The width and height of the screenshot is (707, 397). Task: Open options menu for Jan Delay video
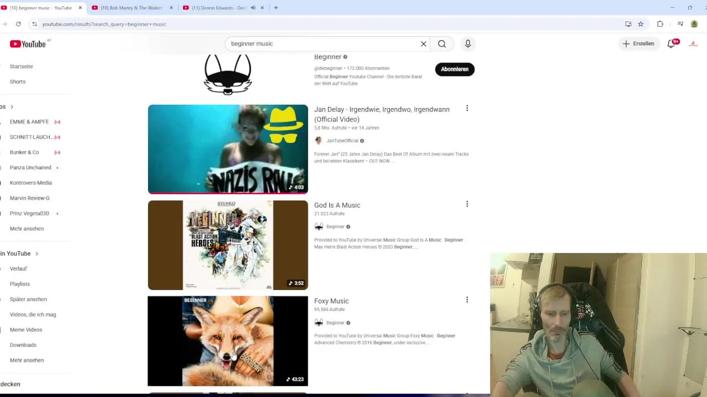point(467,109)
